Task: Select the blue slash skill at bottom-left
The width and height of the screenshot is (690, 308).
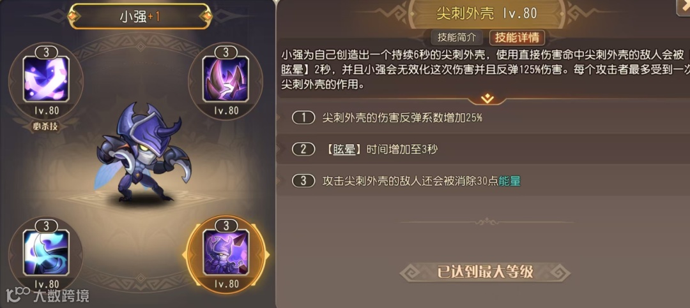Action: (46, 253)
